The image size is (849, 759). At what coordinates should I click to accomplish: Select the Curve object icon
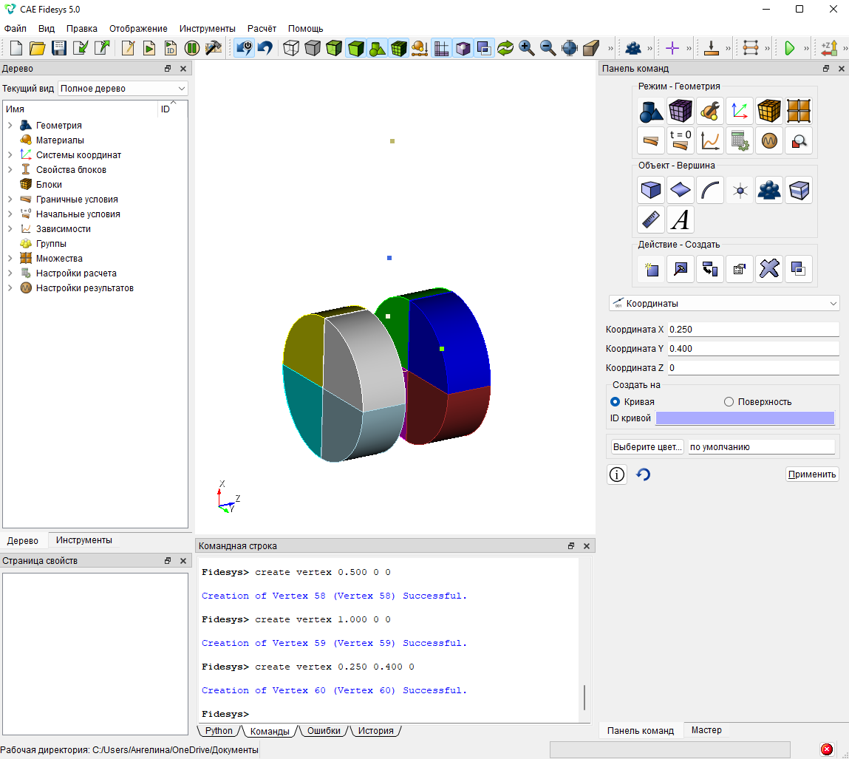[710, 190]
